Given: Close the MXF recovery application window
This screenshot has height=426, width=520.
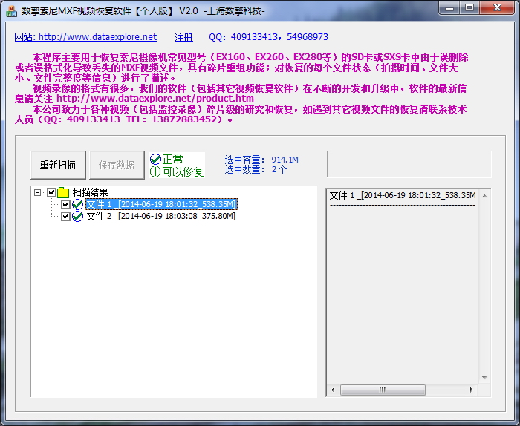Looking at the screenshot, I should [497, 8].
